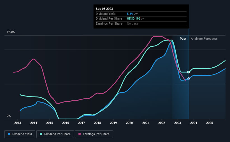Click the Sep 08 2023 tooltip date

(104, 9)
